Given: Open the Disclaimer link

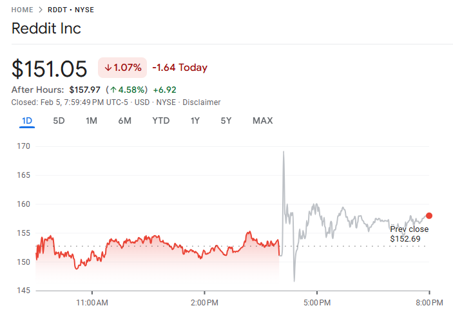Looking at the screenshot, I should tap(202, 102).
